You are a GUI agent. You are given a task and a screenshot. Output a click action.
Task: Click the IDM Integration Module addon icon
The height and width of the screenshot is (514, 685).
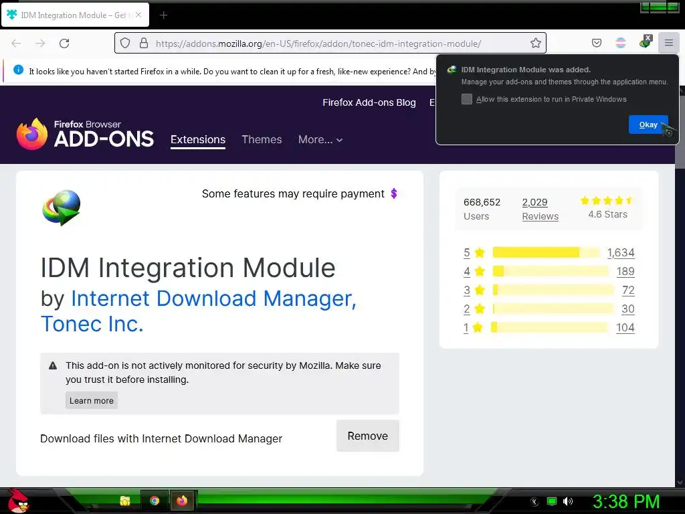(62, 207)
